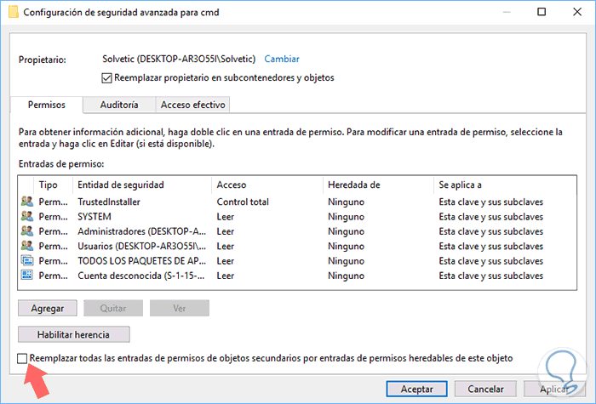
Task: Sort by Se aplica a column header
Action: (x=505, y=185)
